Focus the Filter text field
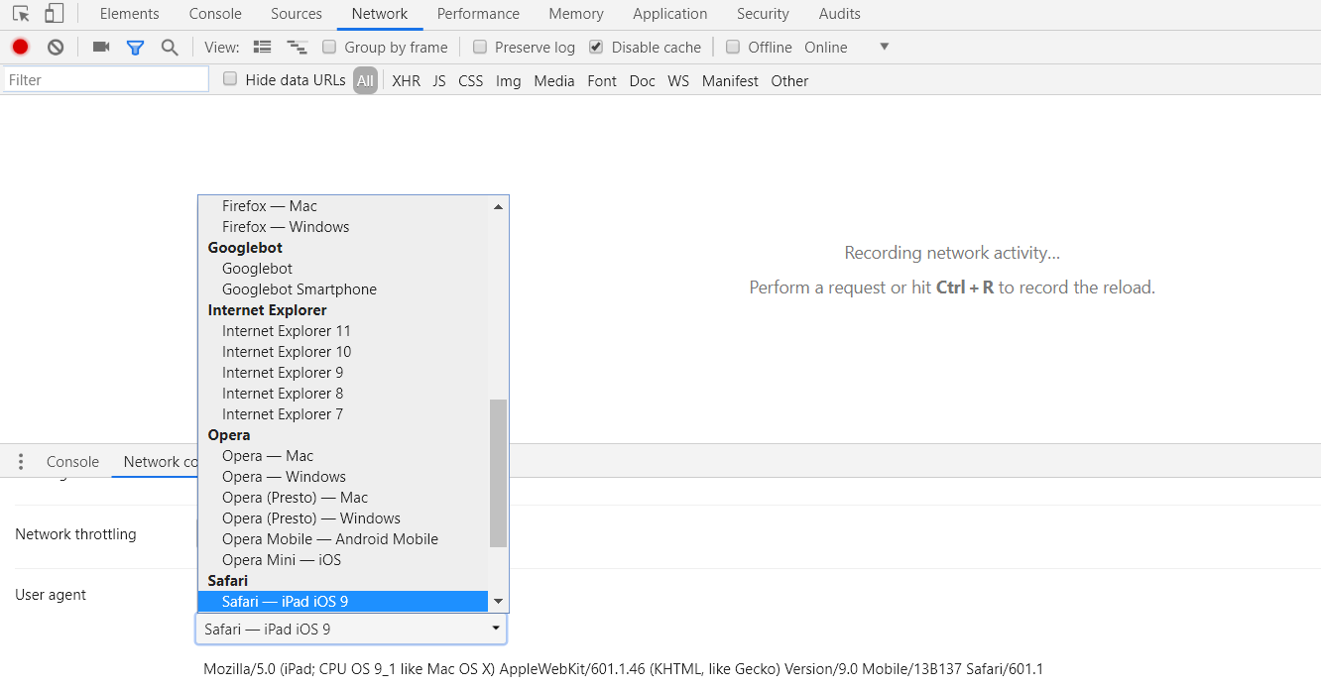1321x690 pixels. point(106,79)
